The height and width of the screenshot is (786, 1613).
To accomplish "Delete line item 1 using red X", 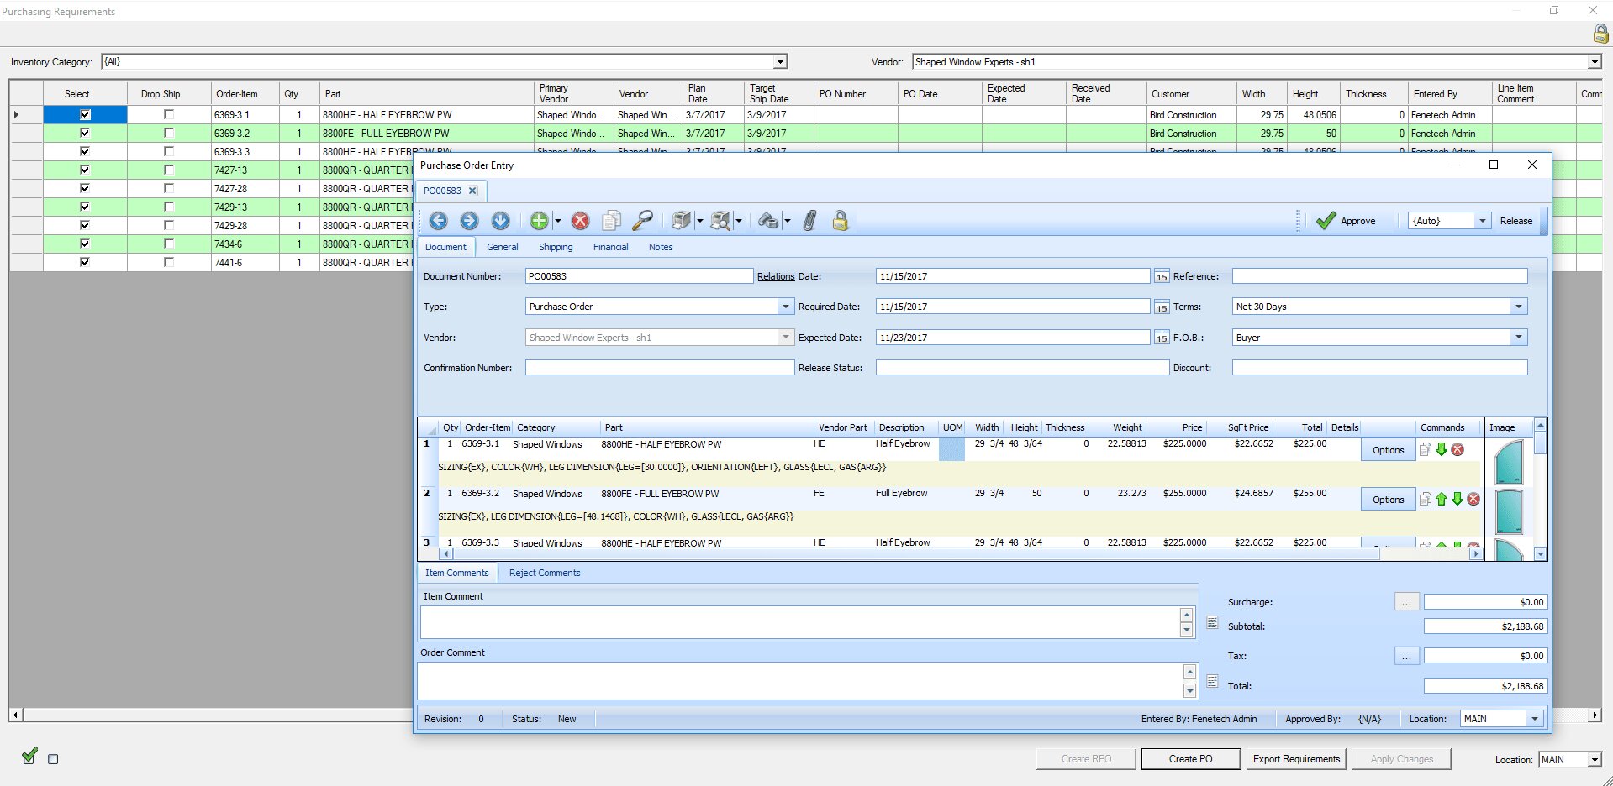I will click(x=1457, y=450).
